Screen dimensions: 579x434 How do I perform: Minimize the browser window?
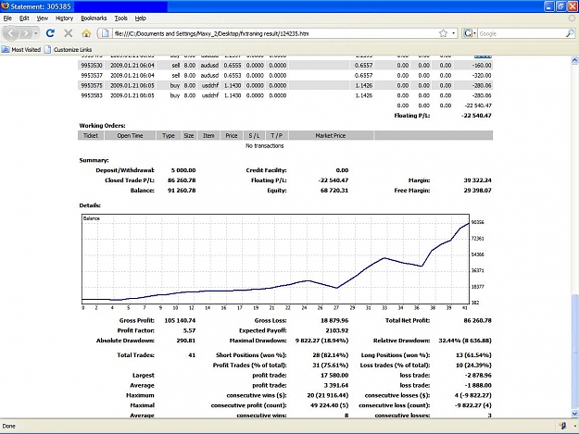coord(548,6)
